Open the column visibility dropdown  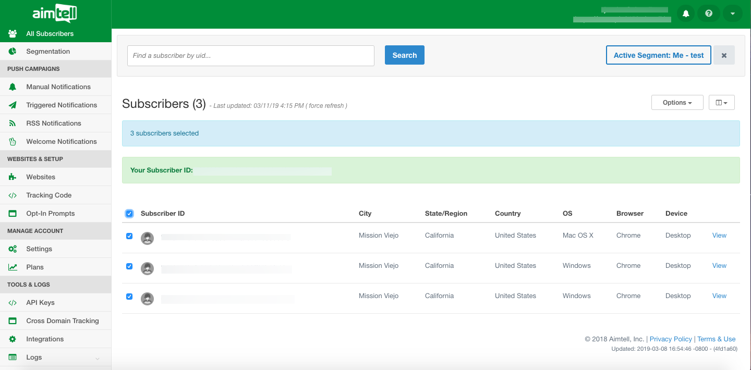click(721, 103)
